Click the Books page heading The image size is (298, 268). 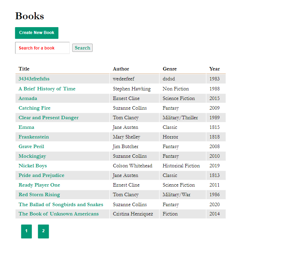click(x=30, y=16)
